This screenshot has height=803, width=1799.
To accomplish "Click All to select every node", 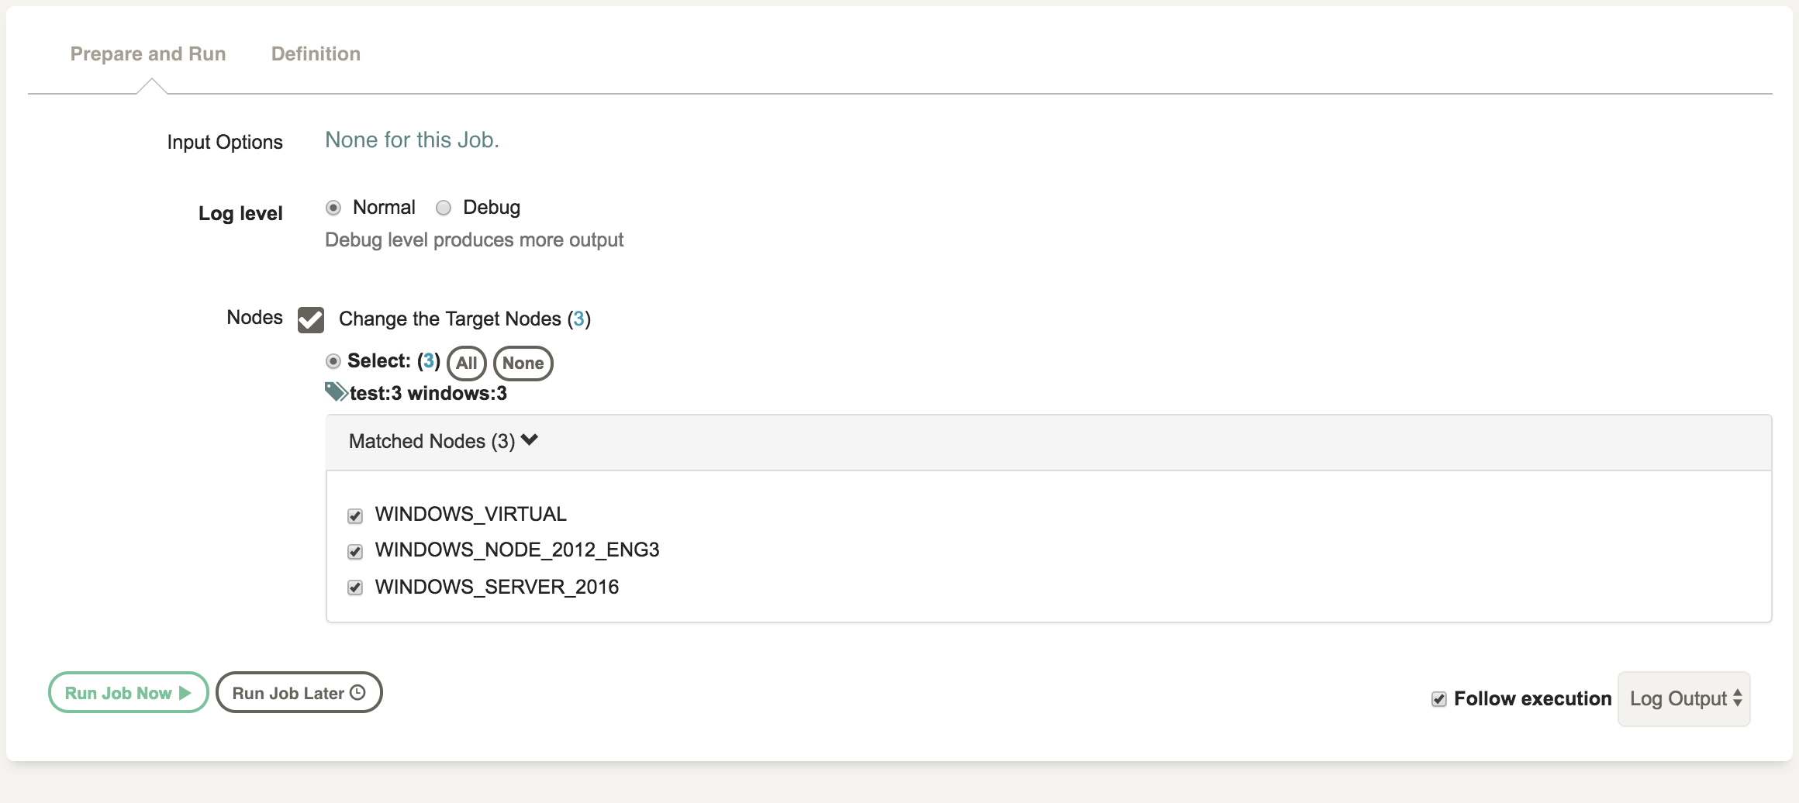I will point(466,363).
